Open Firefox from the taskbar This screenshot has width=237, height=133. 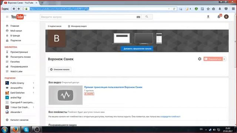(x=15, y=130)
